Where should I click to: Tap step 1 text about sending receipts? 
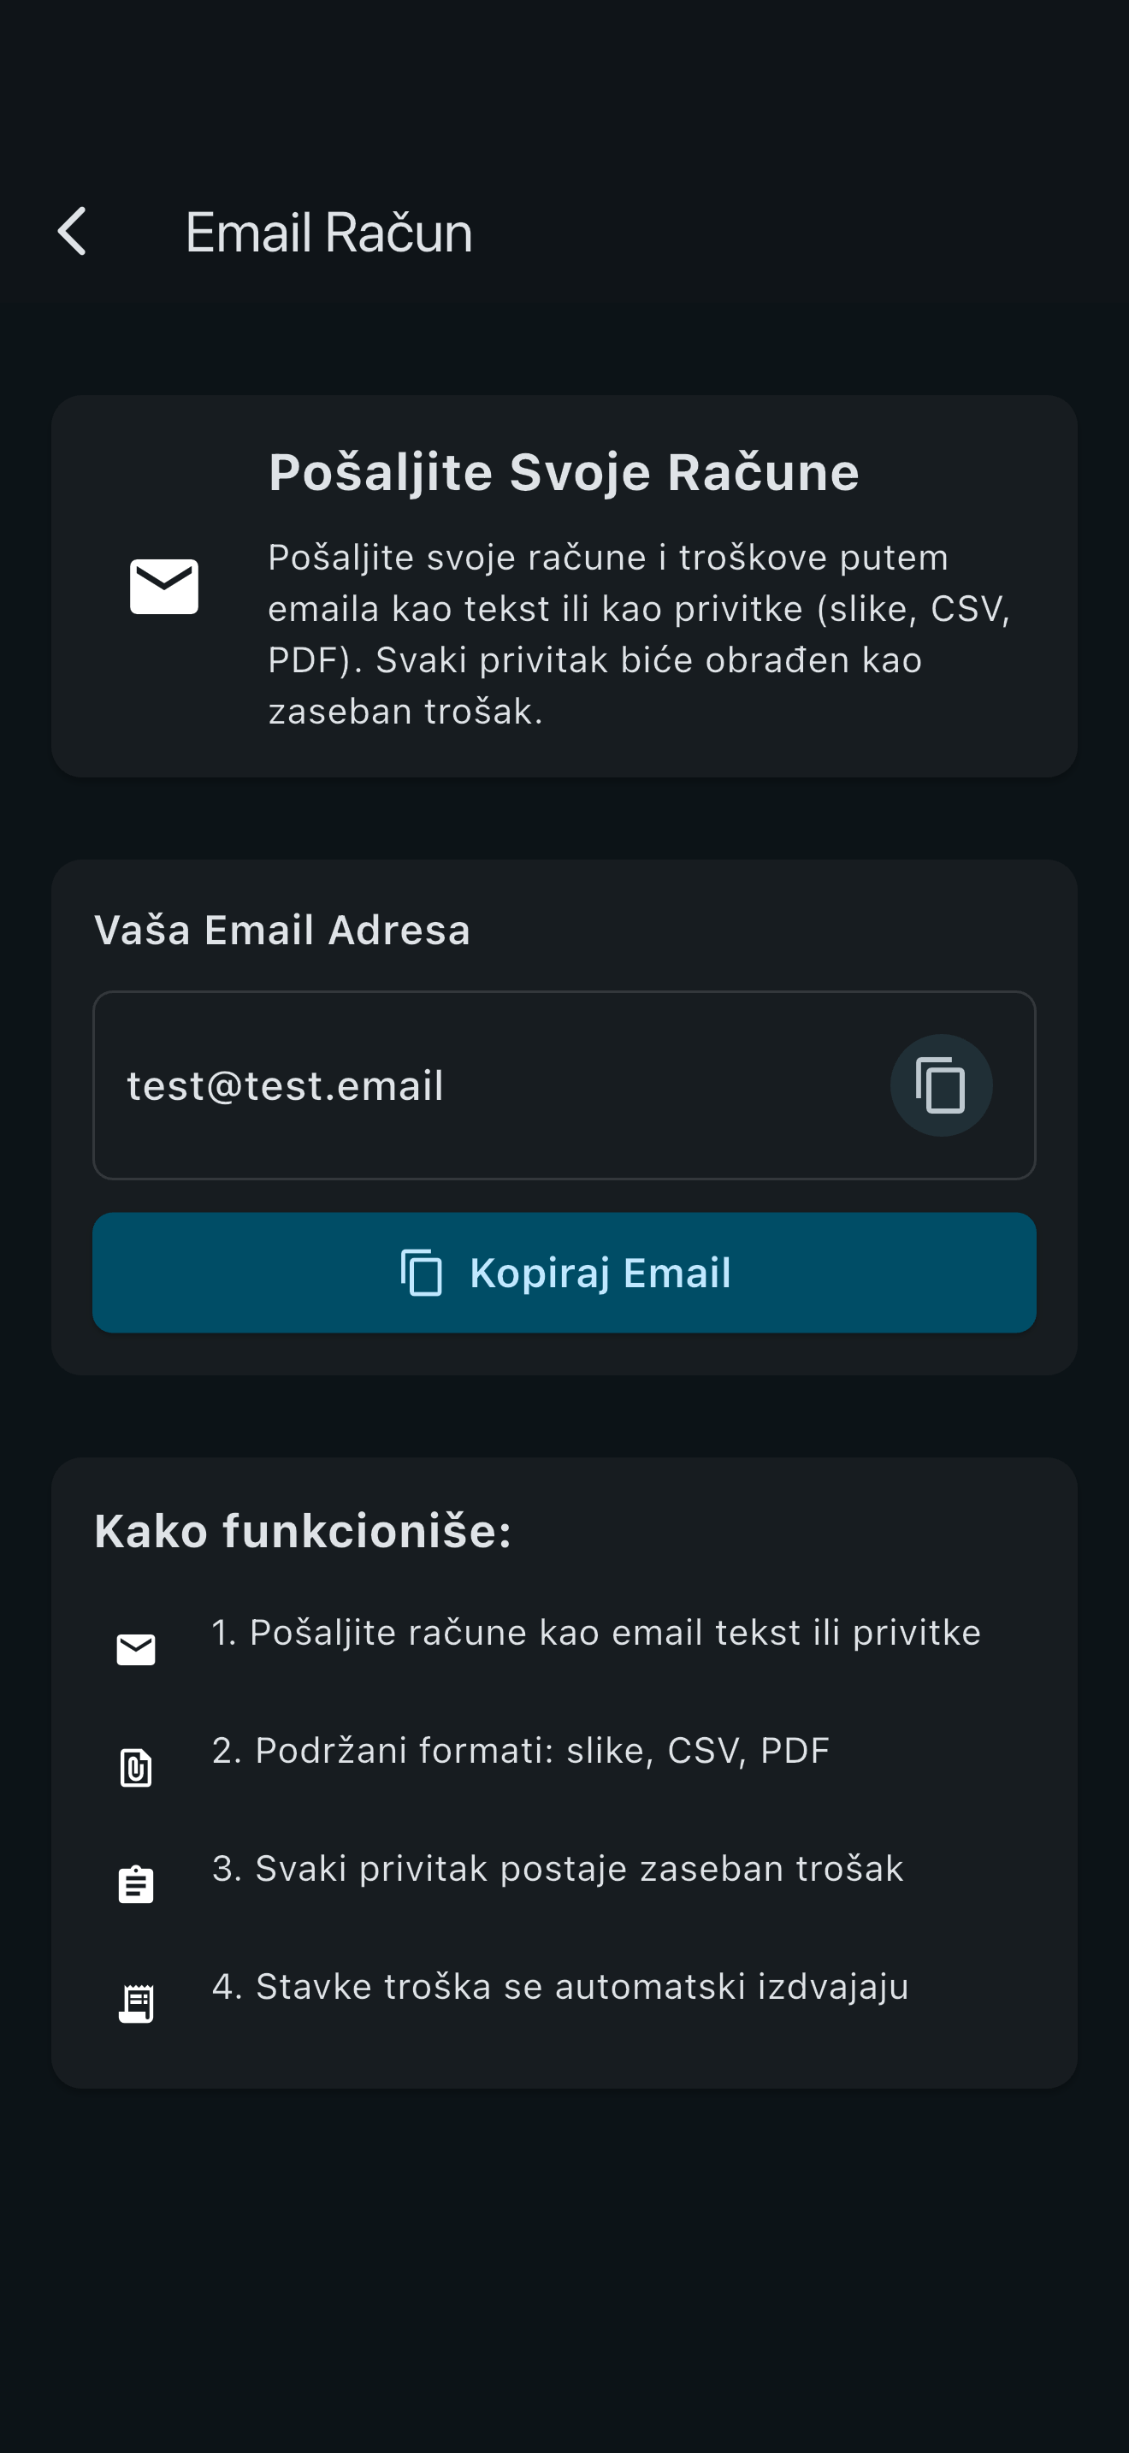(596, 1632)
